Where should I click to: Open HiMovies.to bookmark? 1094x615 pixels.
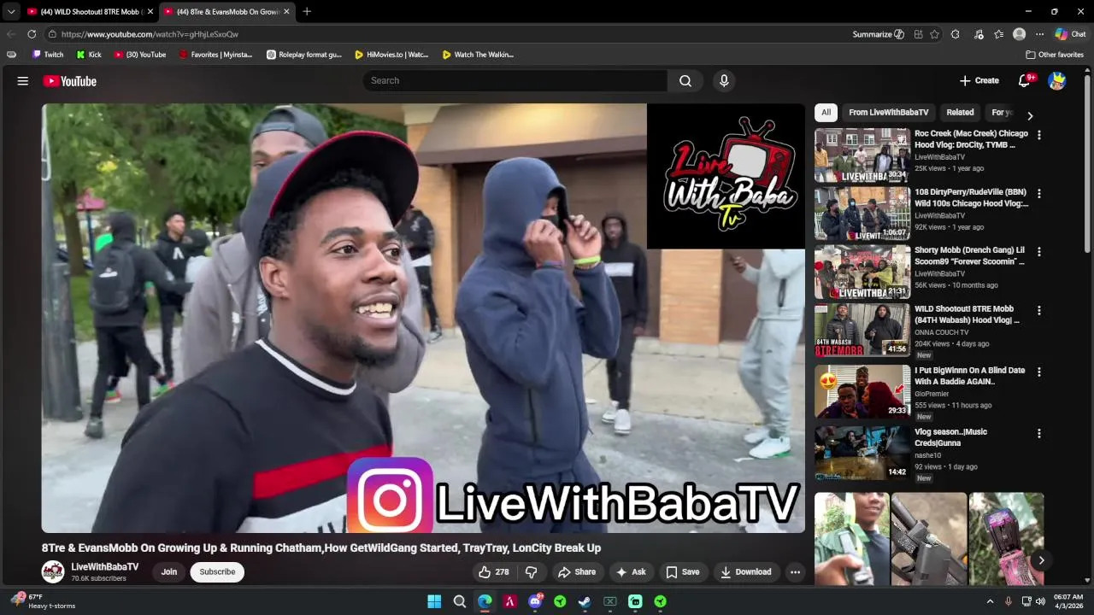tap(391, 55)
